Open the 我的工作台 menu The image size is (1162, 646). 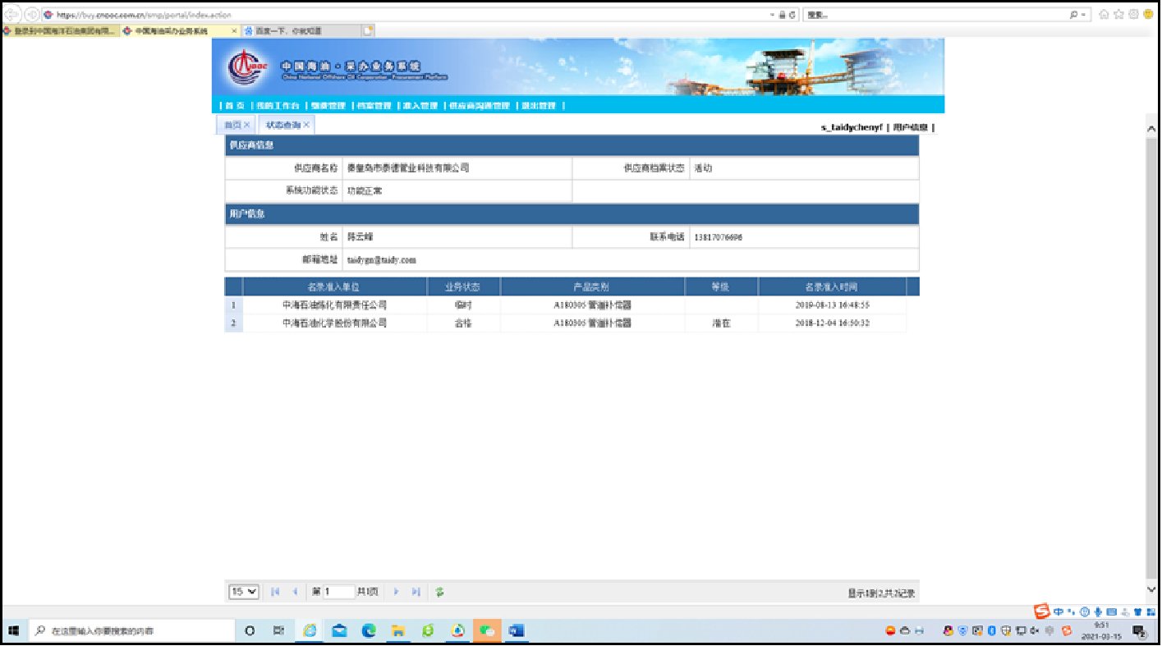[x=278, y=106]
